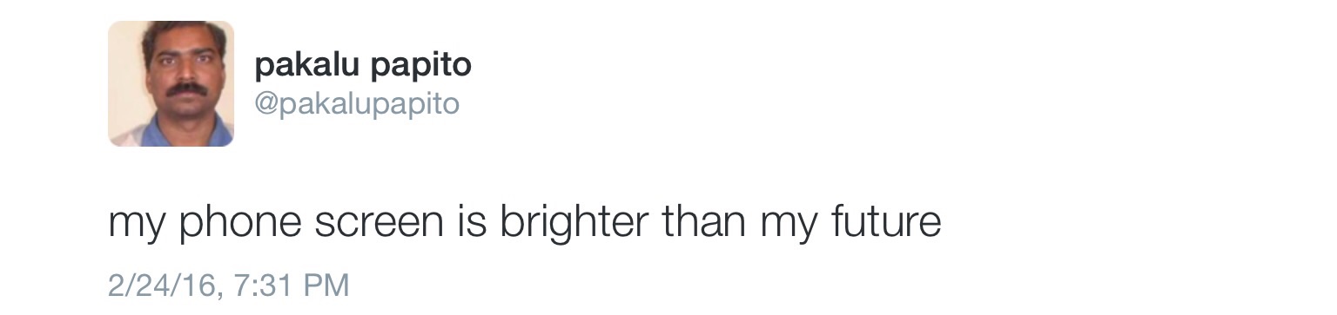Click the "my" just before "future"
The image size is (1337, 315).
point(789,227)
